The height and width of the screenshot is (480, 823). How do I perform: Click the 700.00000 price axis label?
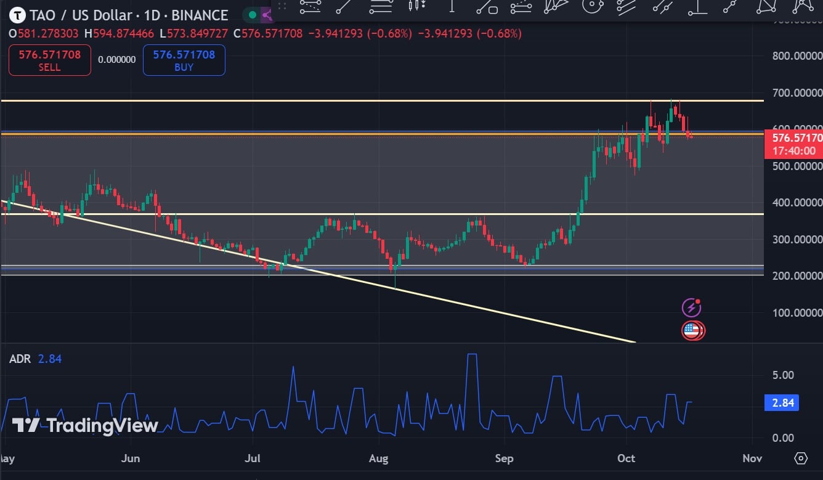tap(797, 92)
